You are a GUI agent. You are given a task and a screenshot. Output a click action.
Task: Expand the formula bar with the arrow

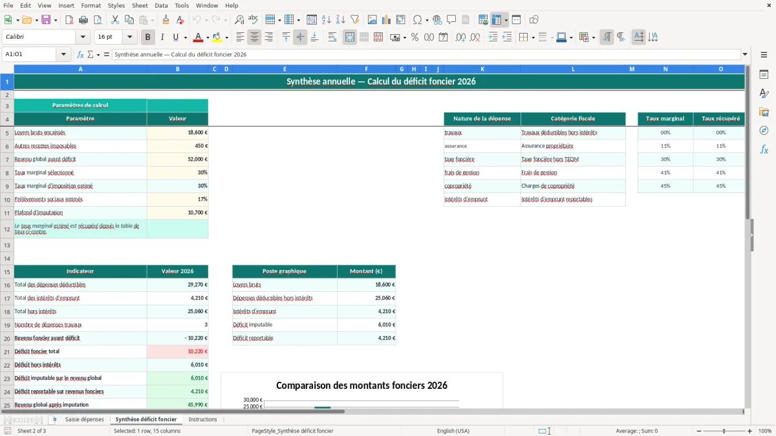[745, 55]
